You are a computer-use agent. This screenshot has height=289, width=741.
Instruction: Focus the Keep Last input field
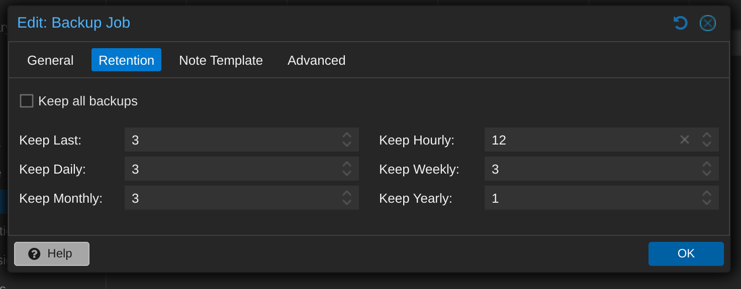pos(232,139)
